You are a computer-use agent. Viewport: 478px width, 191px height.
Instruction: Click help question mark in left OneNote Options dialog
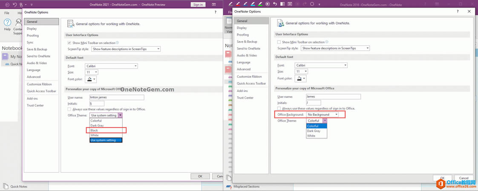215,12
